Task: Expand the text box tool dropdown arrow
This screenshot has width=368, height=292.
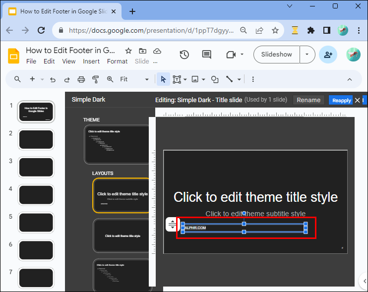Action: click(x=185, y=79)
